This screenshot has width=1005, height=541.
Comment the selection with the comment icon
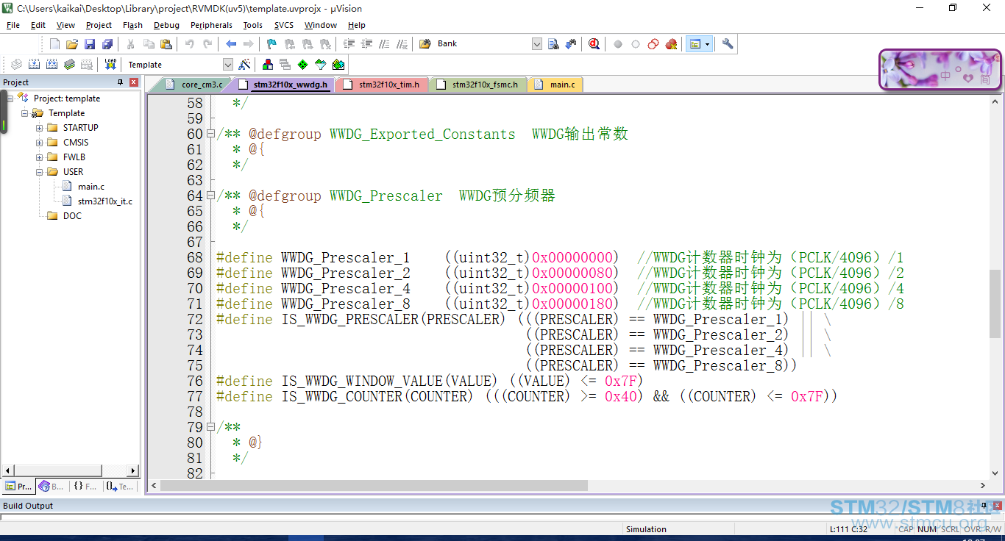point(384,44)
